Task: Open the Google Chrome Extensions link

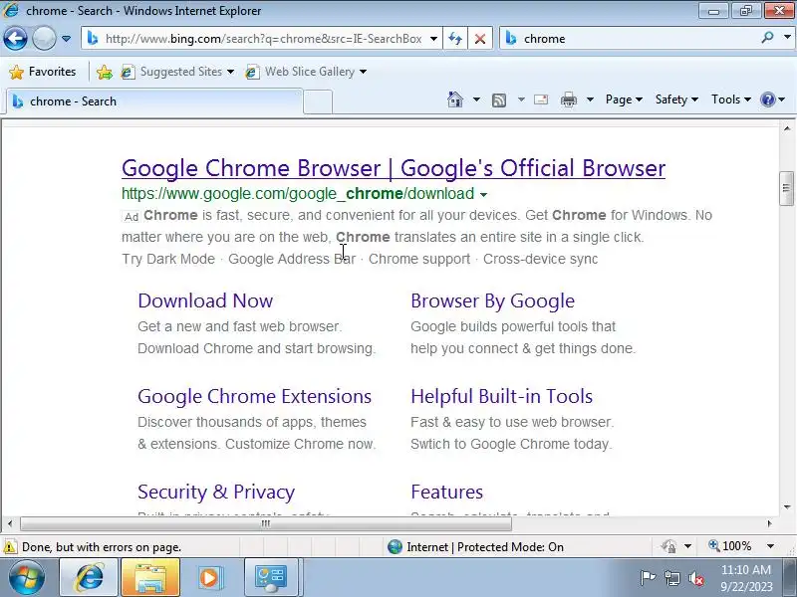Action: [x=255, y=396]
